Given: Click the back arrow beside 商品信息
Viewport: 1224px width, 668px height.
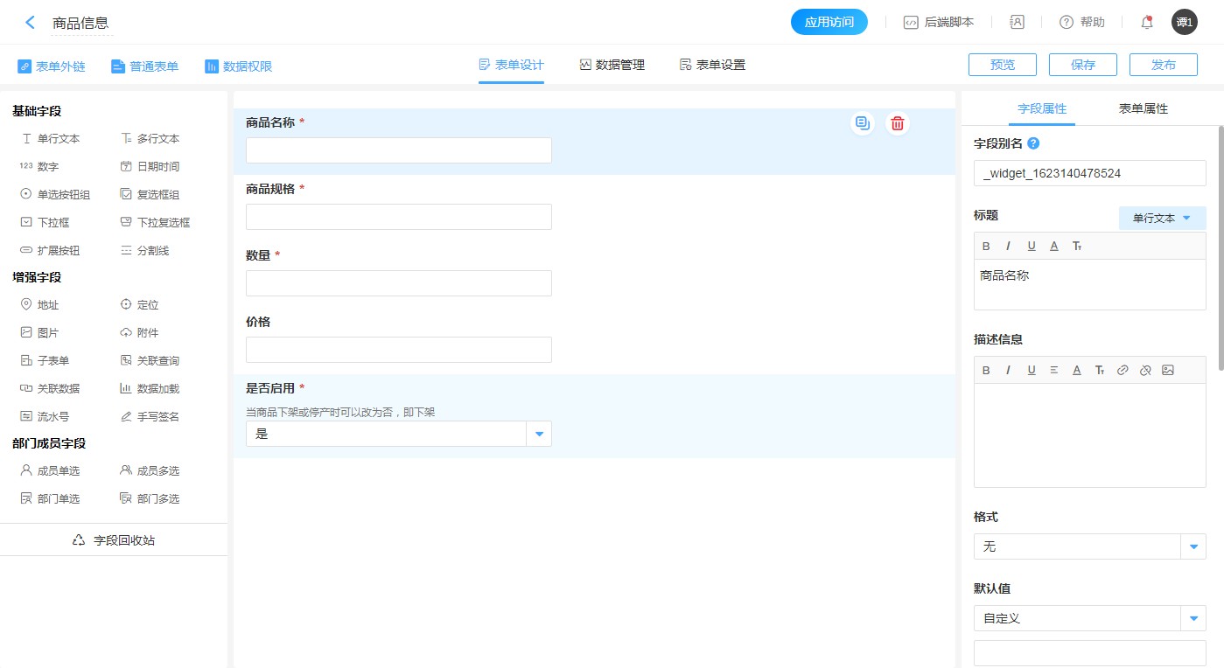Looking at the screenshot, I should [31, 23].
